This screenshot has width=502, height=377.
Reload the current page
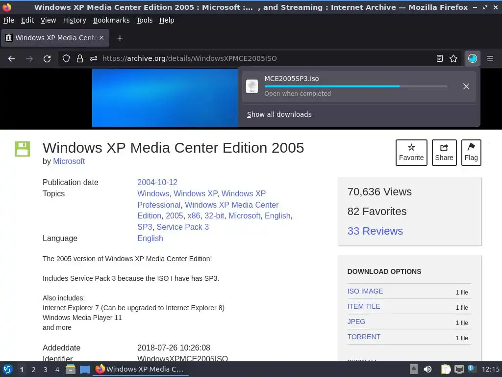[x=47, y=59]
